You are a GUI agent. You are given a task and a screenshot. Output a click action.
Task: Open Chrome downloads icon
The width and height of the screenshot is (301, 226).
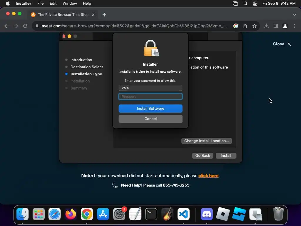pyautogui.click(x=266, y=26)
